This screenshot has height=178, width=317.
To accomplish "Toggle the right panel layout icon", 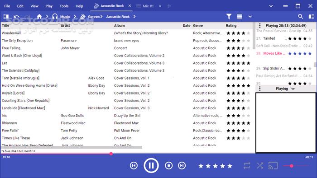I will coord(312,17).
